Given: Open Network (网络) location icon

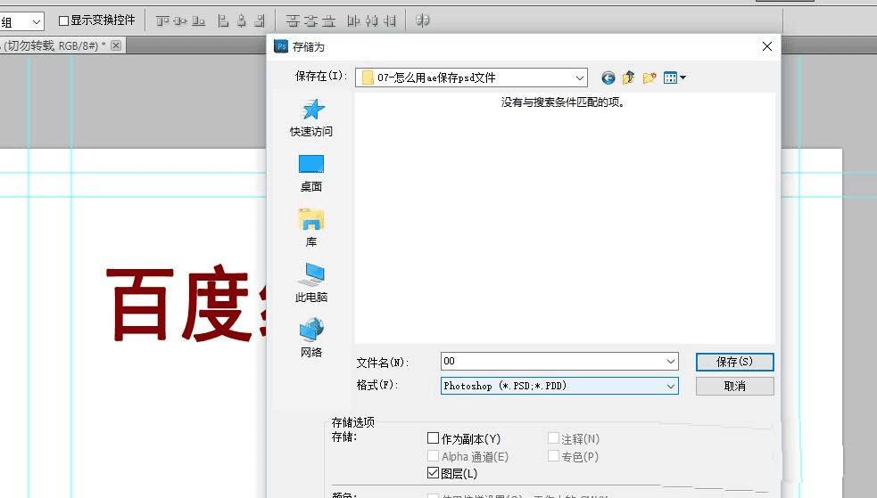Looking at the screenshot, I should coord(311,338).
